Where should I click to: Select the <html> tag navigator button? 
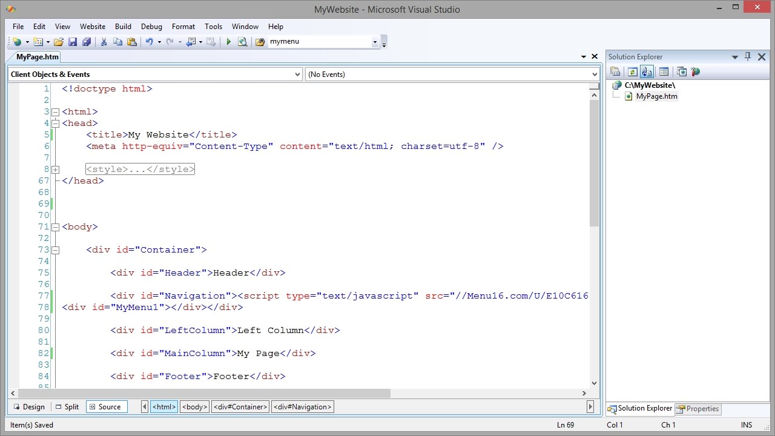click(x=164, y=407)
